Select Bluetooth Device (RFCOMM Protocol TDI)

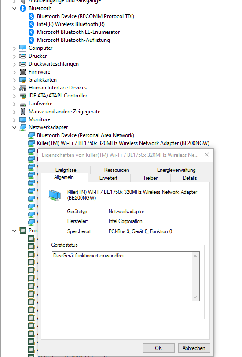tap(85, 16)
